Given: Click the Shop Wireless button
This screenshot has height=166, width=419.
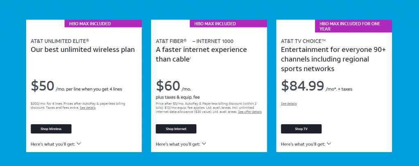Looking at the screenshot, I should [51, 129].
